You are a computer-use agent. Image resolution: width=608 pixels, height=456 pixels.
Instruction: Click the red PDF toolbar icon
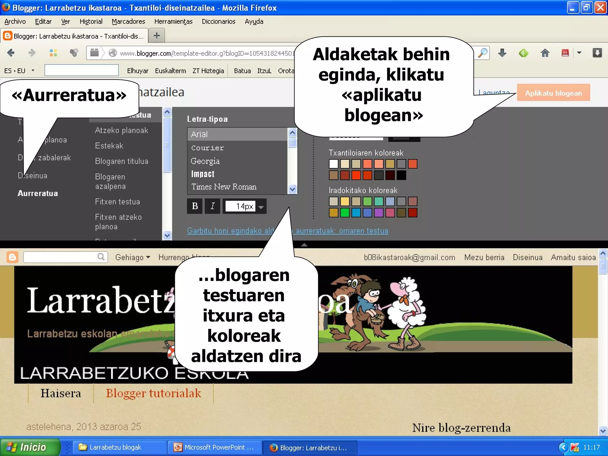(x=565, y=53)
